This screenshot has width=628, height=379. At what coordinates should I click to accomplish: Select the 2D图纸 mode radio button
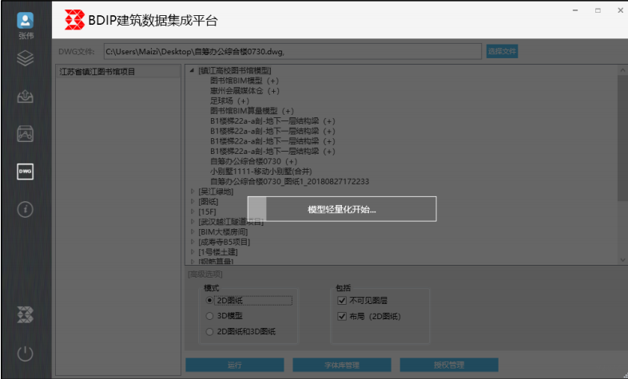209,300
